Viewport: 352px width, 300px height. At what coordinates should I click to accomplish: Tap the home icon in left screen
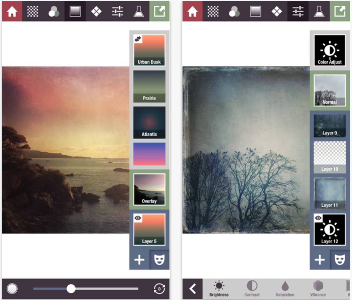12,11
